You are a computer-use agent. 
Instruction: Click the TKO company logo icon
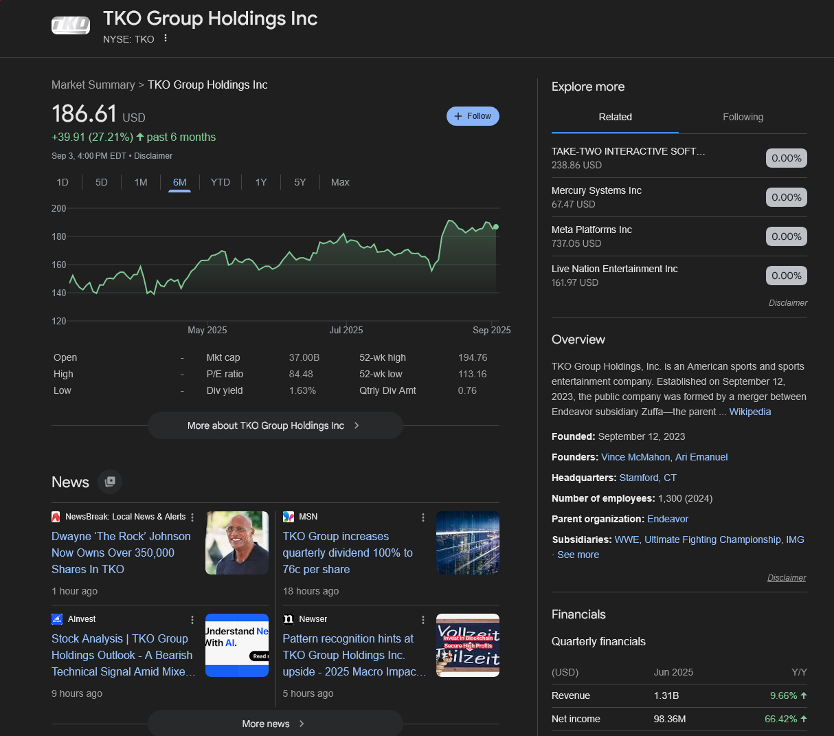pos(71,25)
